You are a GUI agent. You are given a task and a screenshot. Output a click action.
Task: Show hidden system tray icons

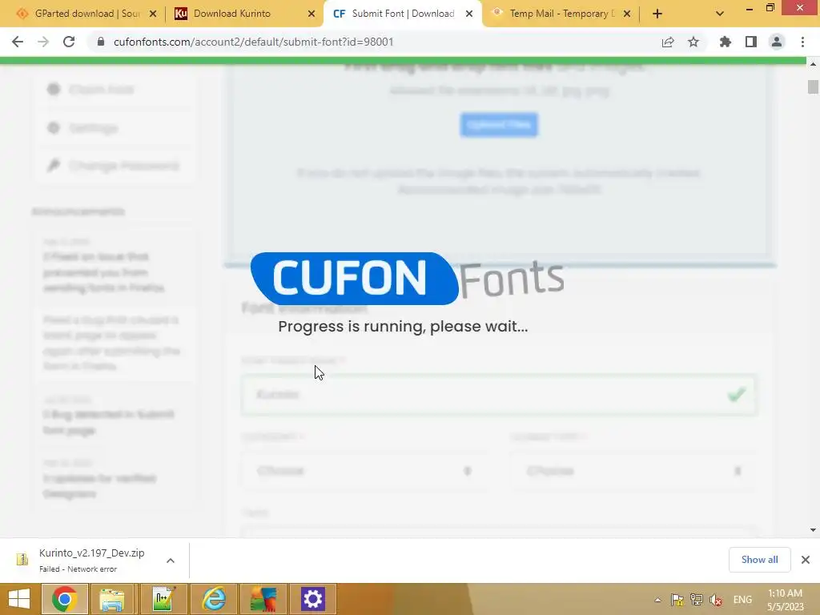click(658, 600)
